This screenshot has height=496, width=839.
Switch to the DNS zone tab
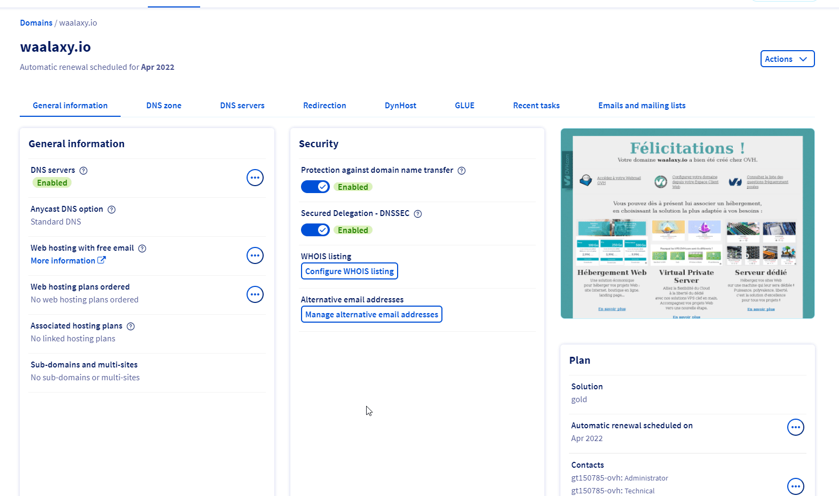tap(164, 106)
